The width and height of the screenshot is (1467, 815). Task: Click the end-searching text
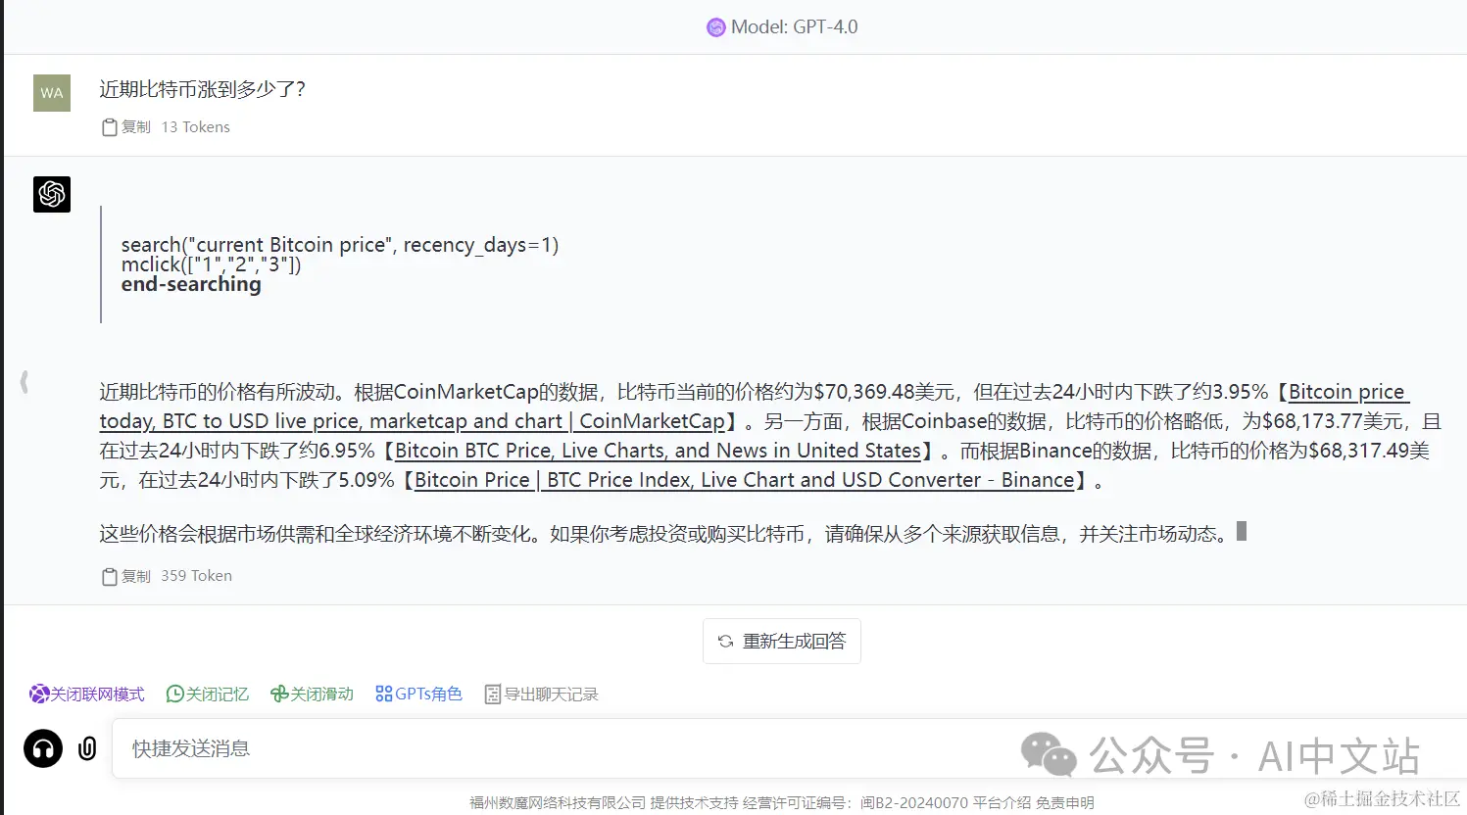[191, 284]
